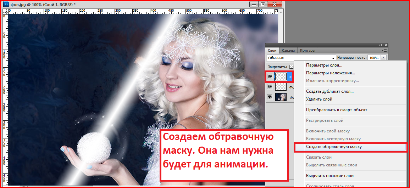Choose Параметры слоя... from context menu
This screenshot has height=188, width=410.
point(324,65)
